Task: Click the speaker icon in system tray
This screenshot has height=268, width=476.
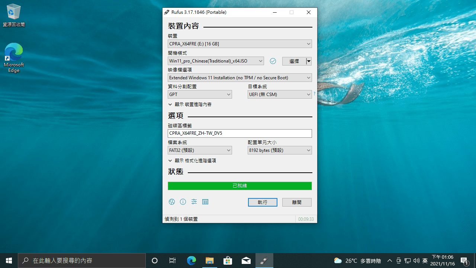Action: (416, 261)
